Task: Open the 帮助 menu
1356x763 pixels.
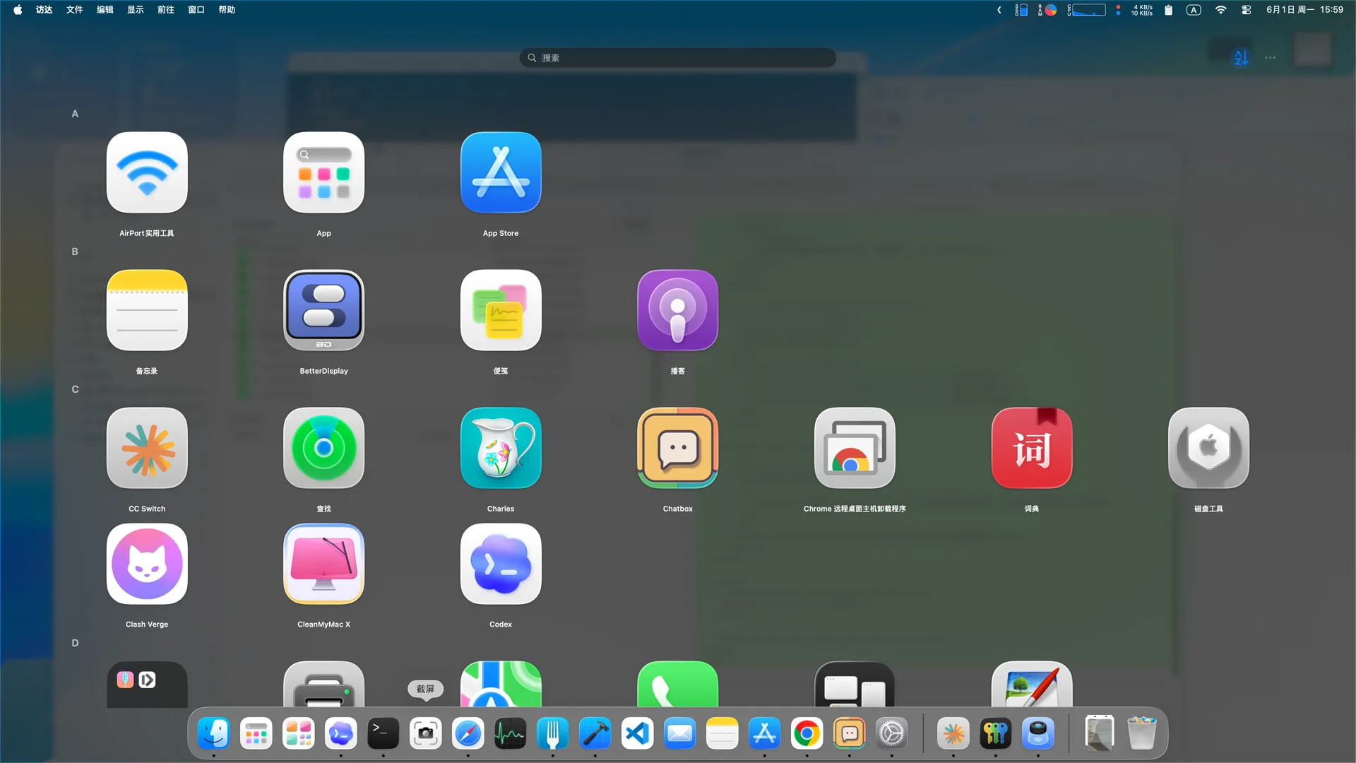Action: point(226,9)
